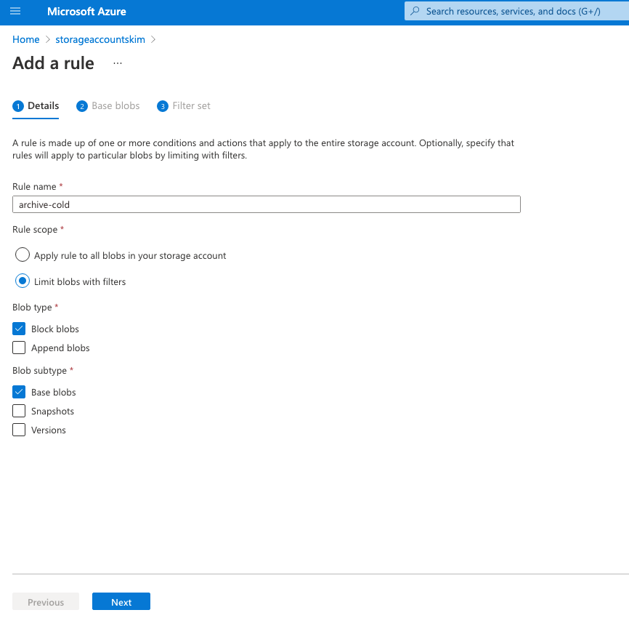
Task: Open storageaccountskim breadcrumb link
Action: (101, 39)
